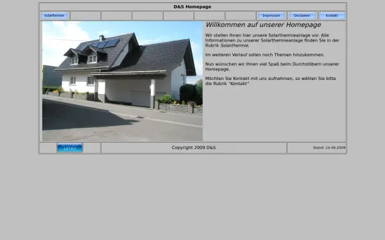Click the italic '"Kontakt"' word in text

pos(239,84)
